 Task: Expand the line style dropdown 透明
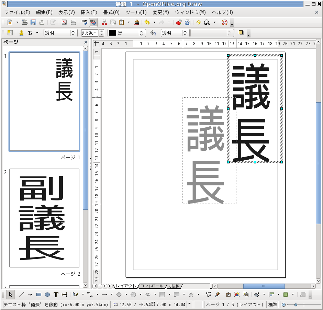pos(73,33)
